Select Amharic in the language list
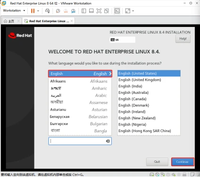 click(x=80, y=88)
